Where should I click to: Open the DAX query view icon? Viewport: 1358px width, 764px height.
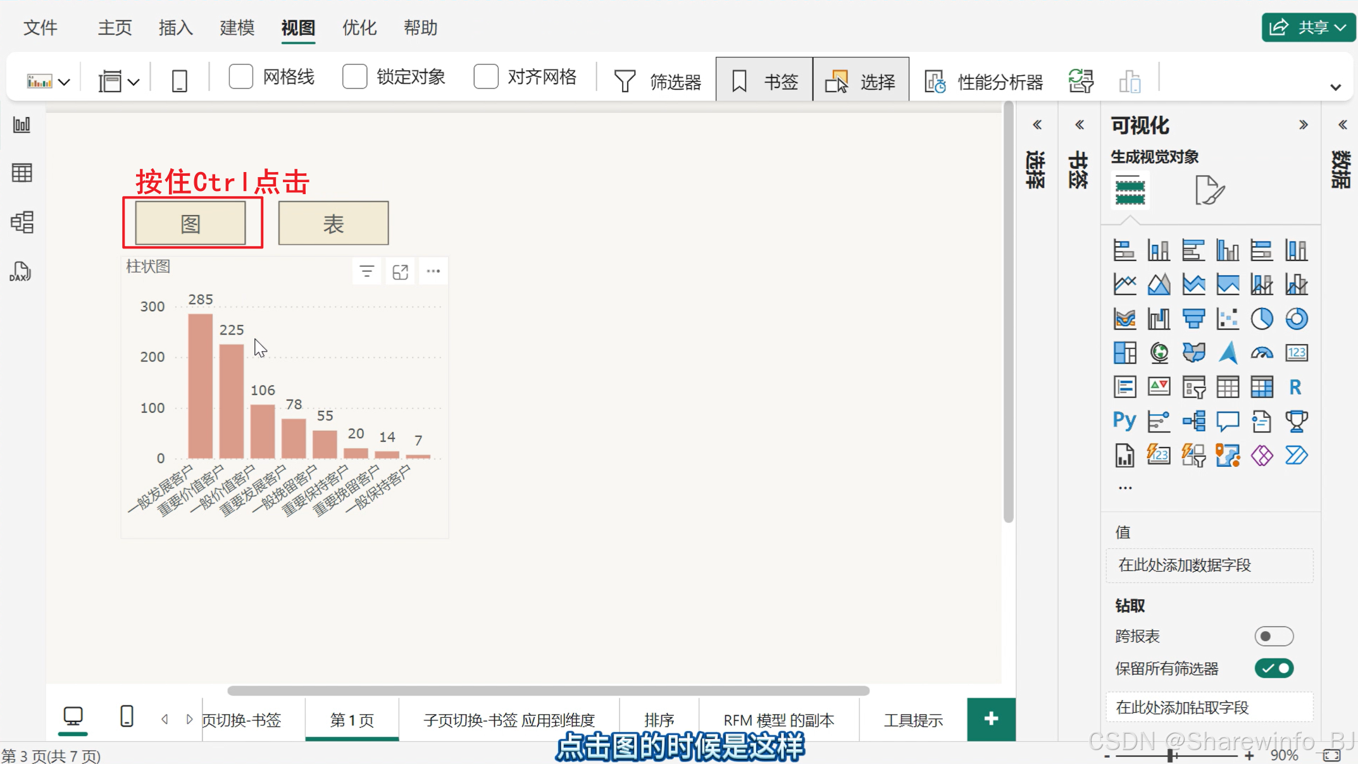pyautogui.click(x=21, y=272)
